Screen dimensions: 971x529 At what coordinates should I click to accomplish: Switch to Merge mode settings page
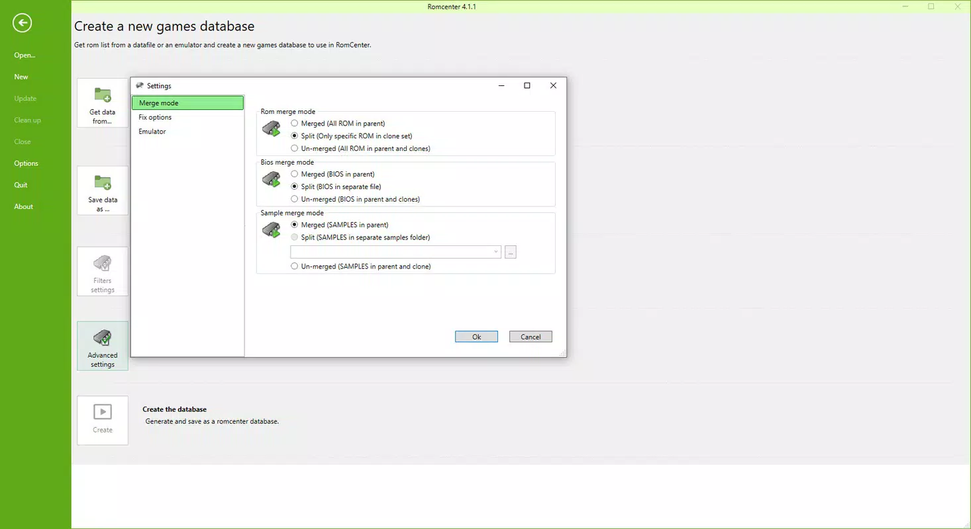pyautogui.click(x=187, y=103)
